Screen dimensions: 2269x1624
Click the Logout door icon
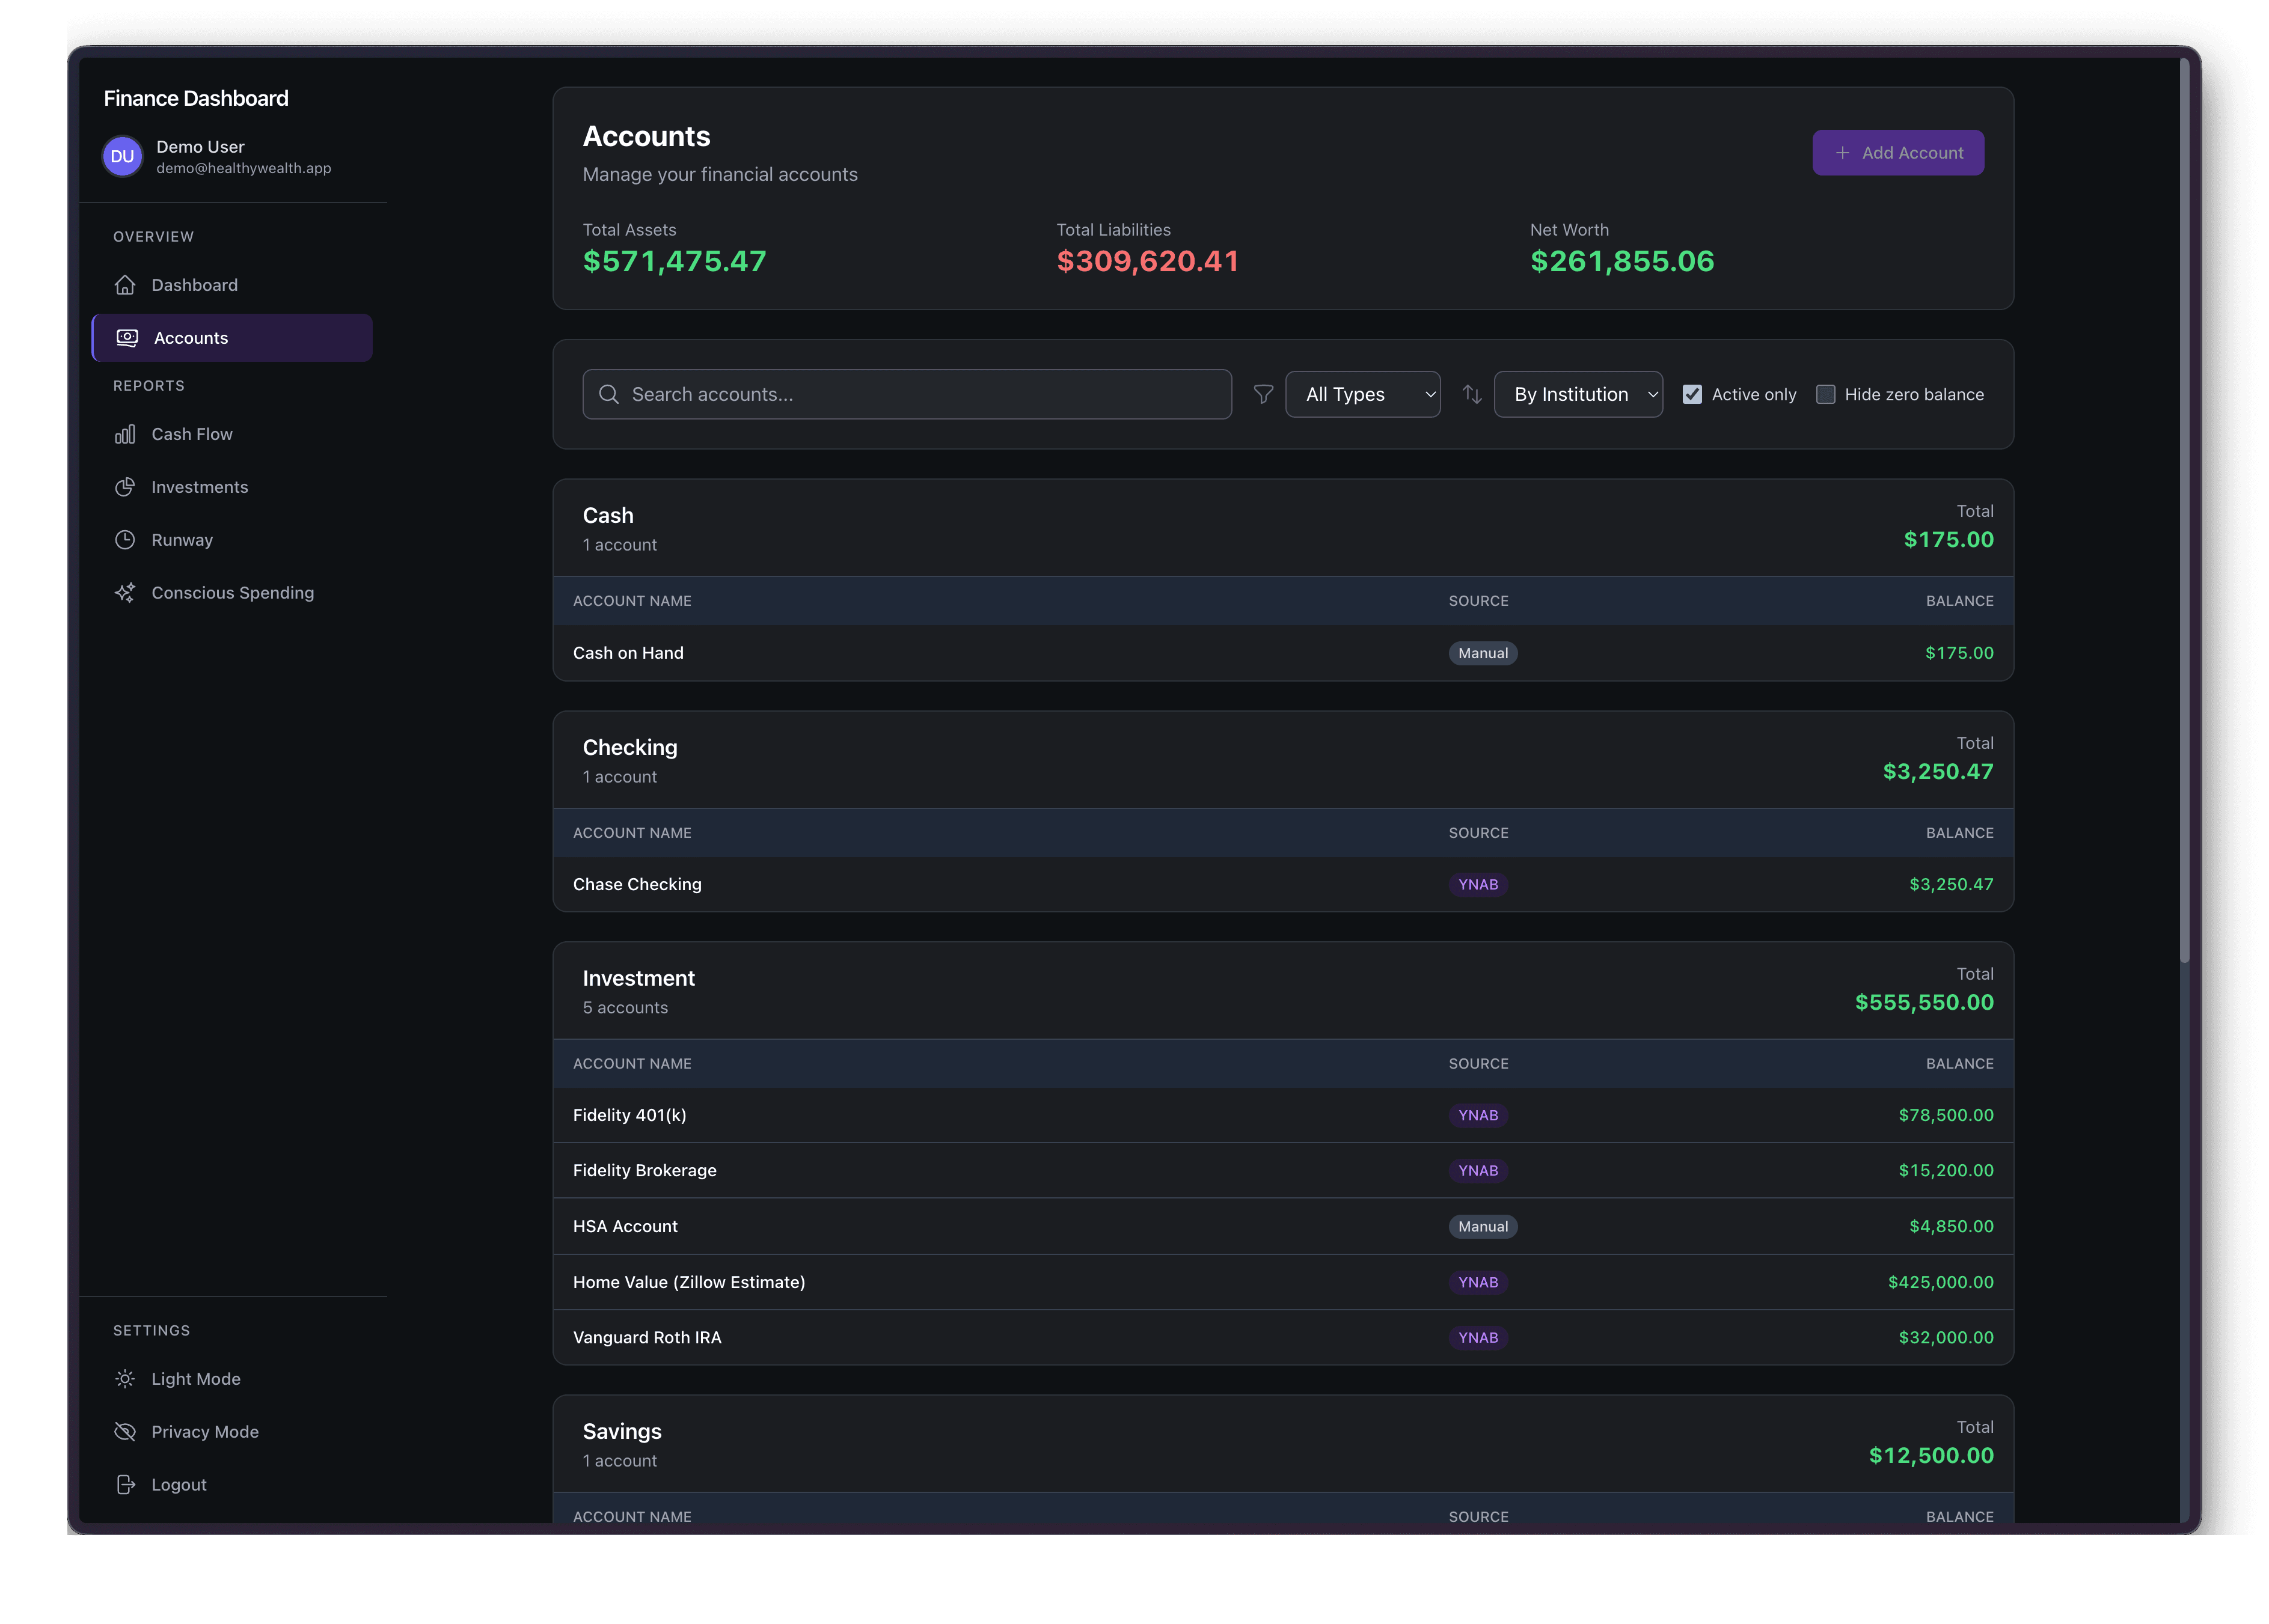[x=125, y=1485]
